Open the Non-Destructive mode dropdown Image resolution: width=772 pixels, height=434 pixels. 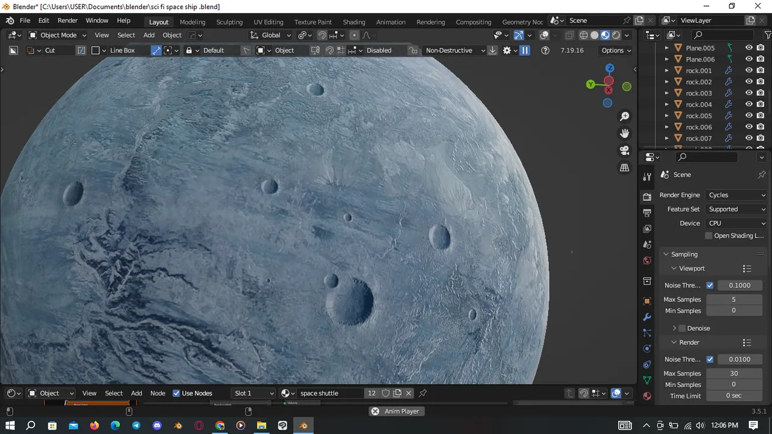pos(455,51)
